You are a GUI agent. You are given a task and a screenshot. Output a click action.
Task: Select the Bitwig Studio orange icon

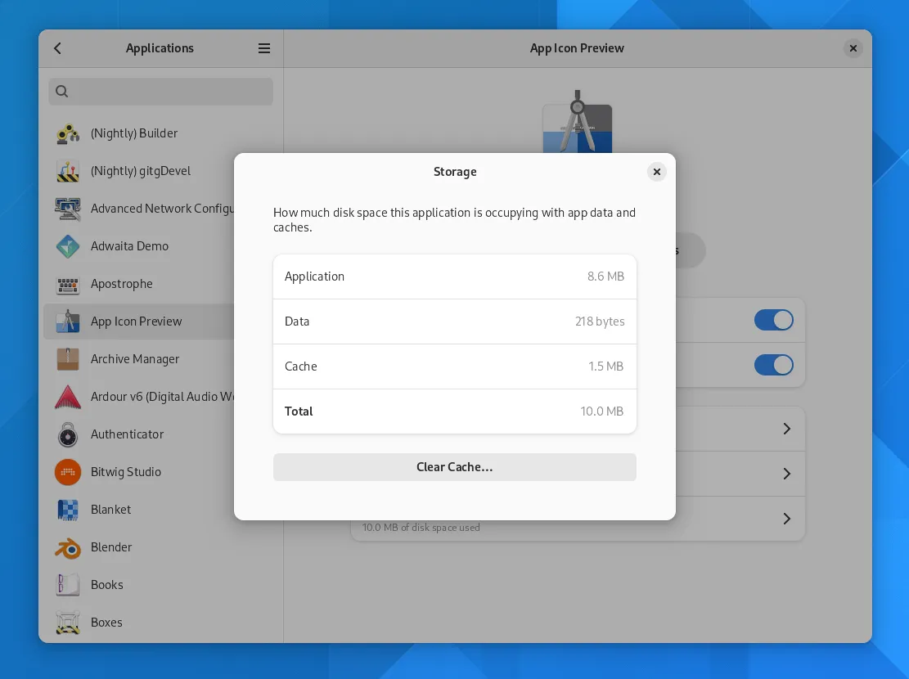coord(68,472)
